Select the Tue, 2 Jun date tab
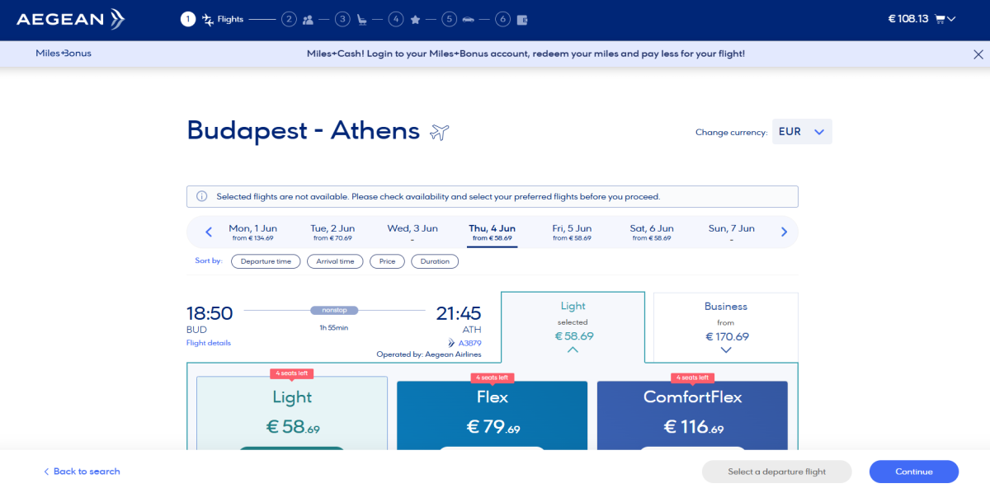 pos(332,232)
